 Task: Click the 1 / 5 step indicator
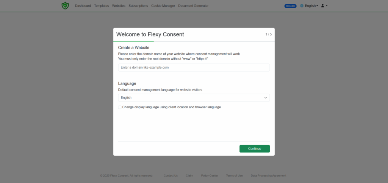click(269, 34)
